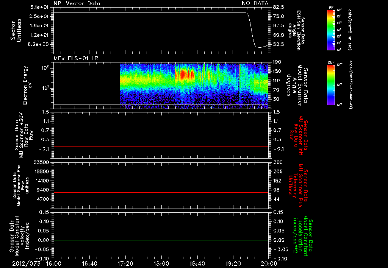Click the '4700' scanner position tick
This screenshot has height=268, width=388.
coord(43,199)
